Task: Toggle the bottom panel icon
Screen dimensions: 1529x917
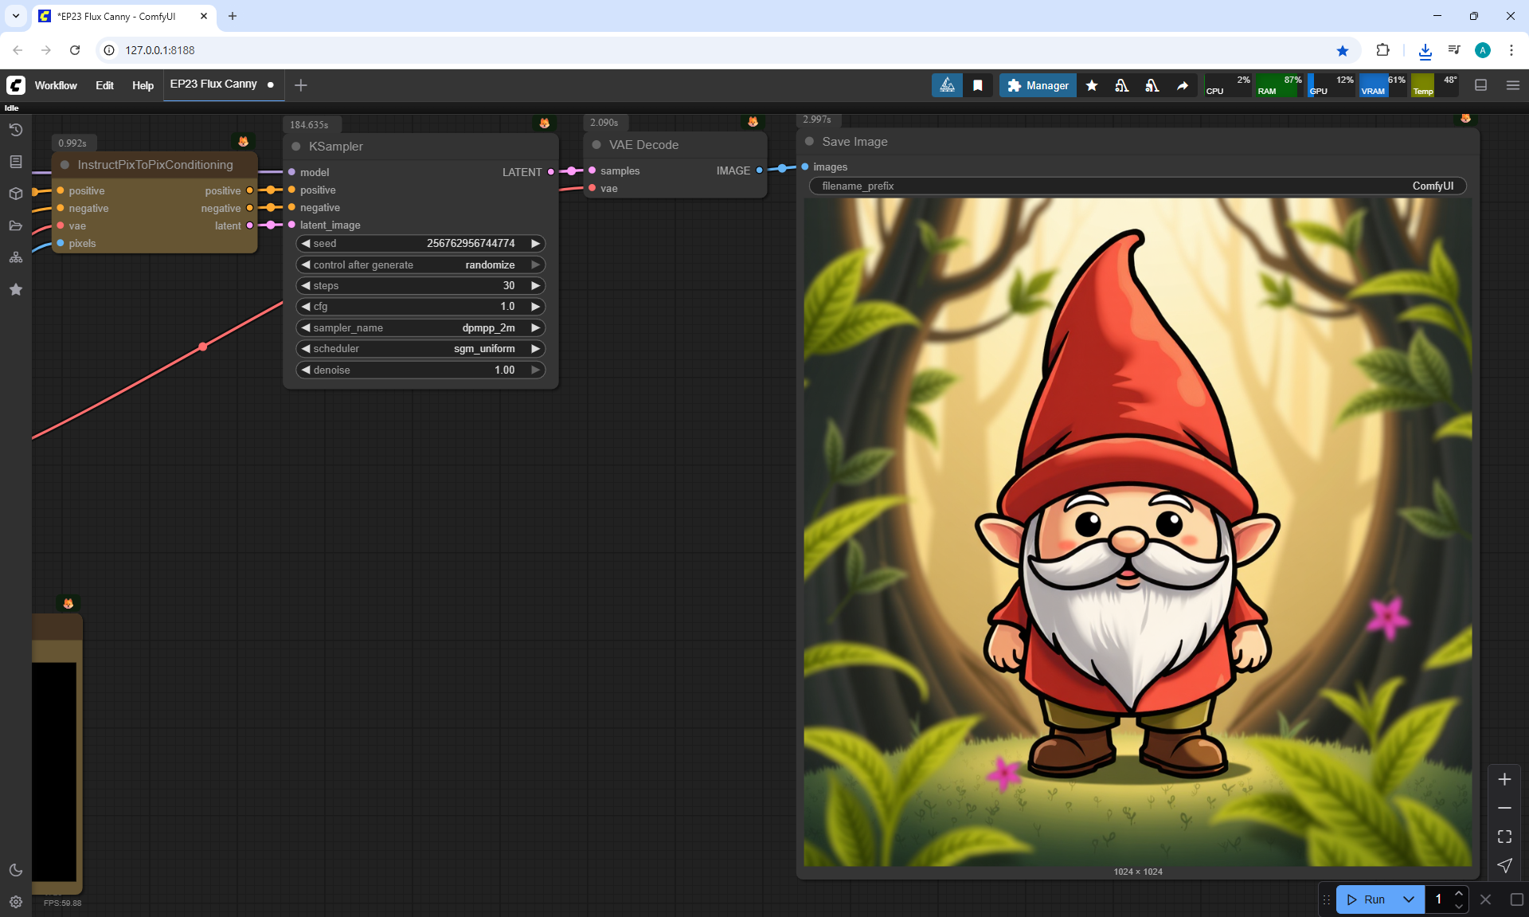Action: point(1481,85)
